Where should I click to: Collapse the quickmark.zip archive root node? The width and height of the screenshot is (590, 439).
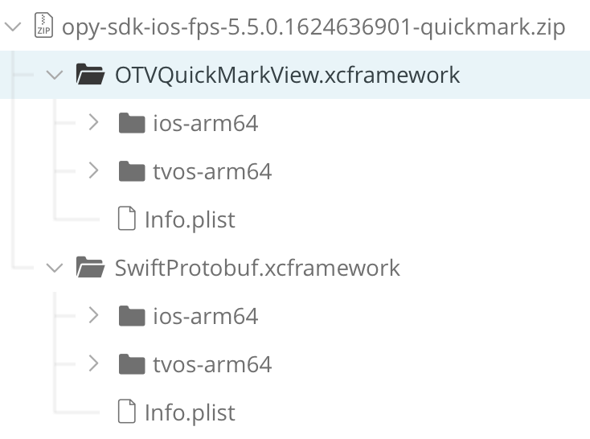pos(13,27)
